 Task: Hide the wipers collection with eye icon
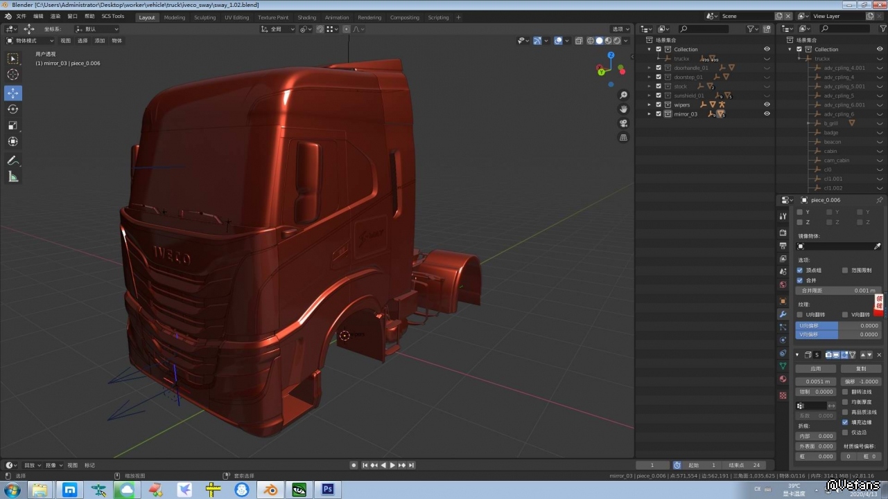click(767, 105)
